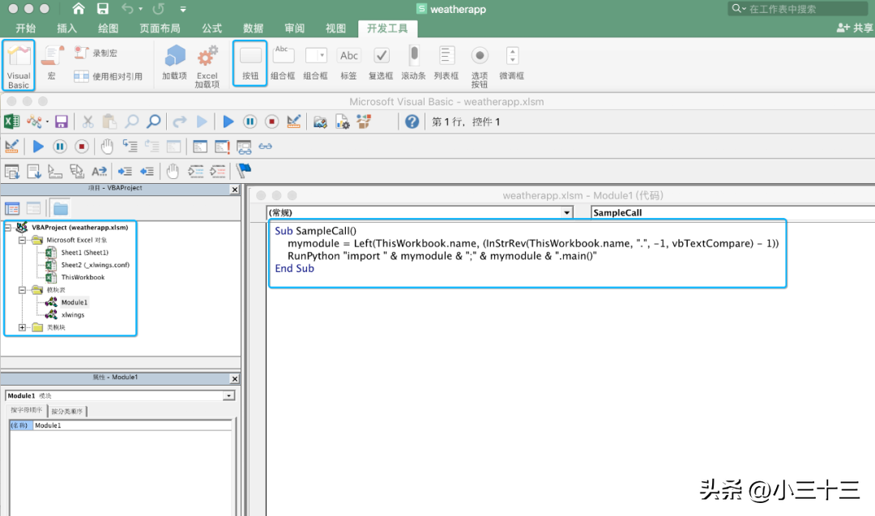
Task: Open the Visual Basic editor from the ribbon
Action: point(19,66)
